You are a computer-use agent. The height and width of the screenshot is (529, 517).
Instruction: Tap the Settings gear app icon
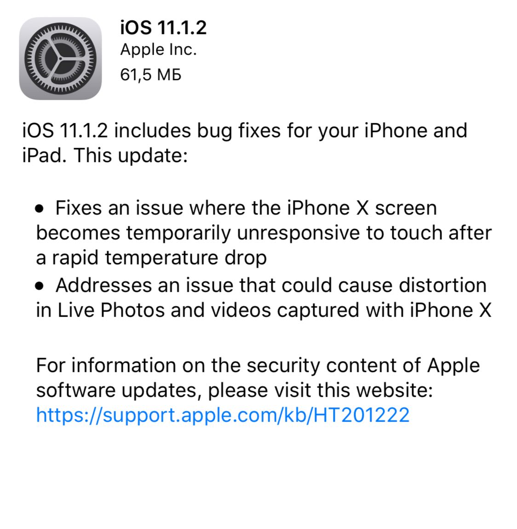coord(60,58)
